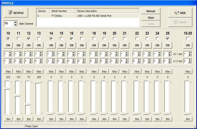Set channel 13 to Min

click(39, 119)
